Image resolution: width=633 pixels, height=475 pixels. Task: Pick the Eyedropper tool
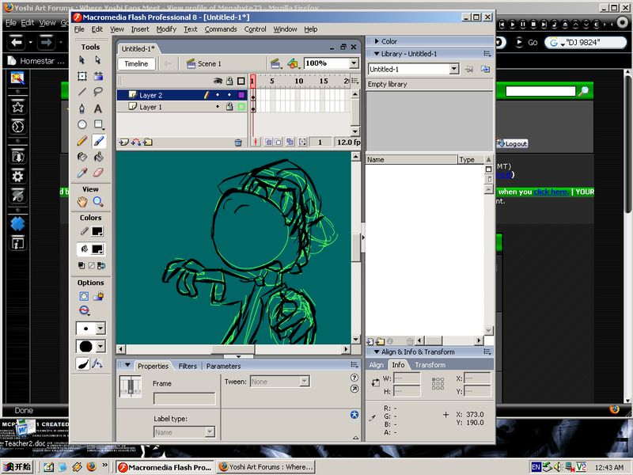coord(82,173)
